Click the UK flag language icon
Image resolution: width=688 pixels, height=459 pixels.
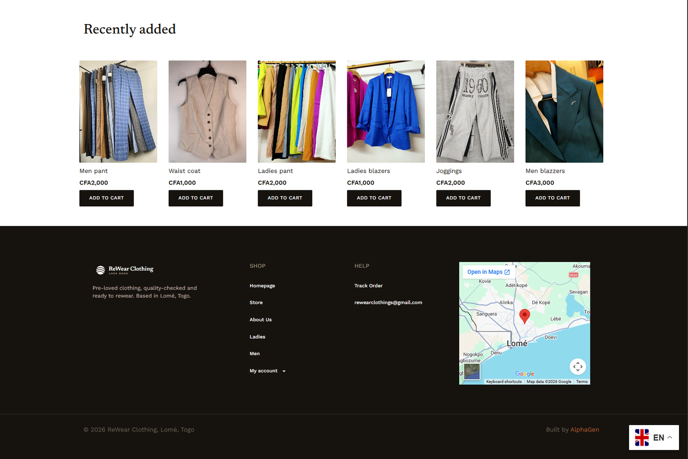642,438
